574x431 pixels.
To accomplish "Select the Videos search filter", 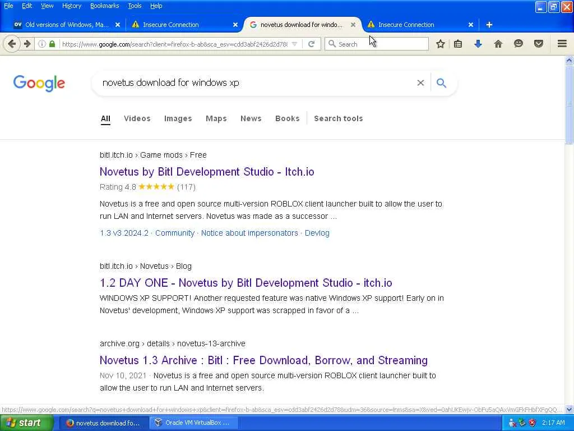I will (137, 118).
